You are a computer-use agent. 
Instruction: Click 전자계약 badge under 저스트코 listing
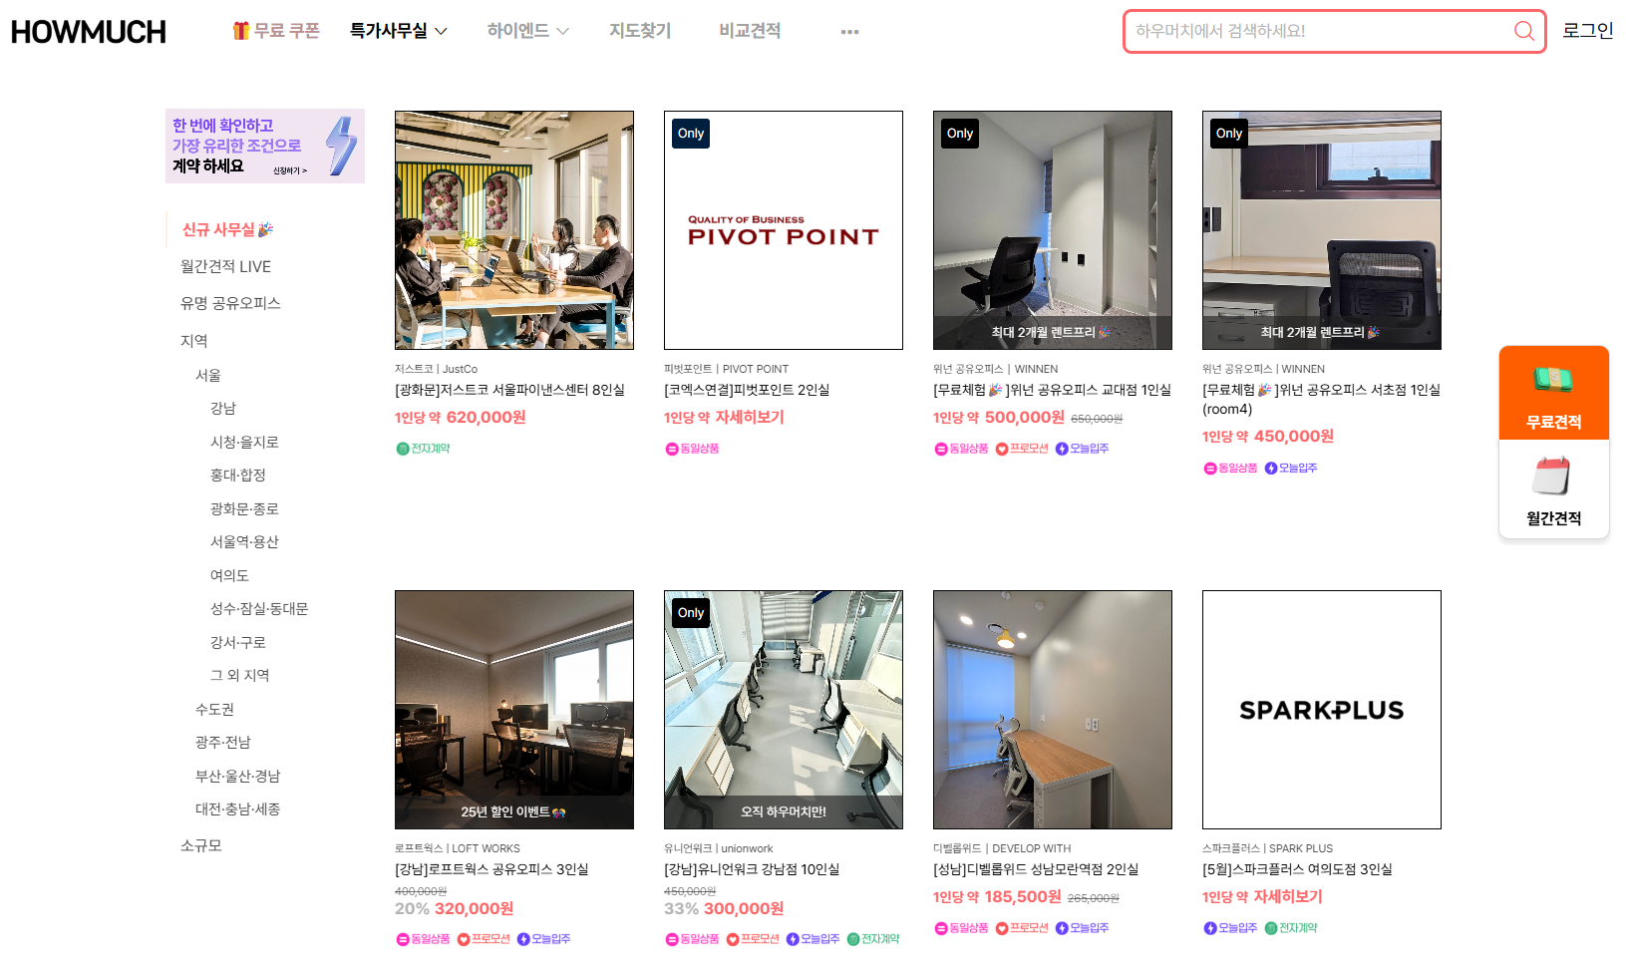click(423, 449)
